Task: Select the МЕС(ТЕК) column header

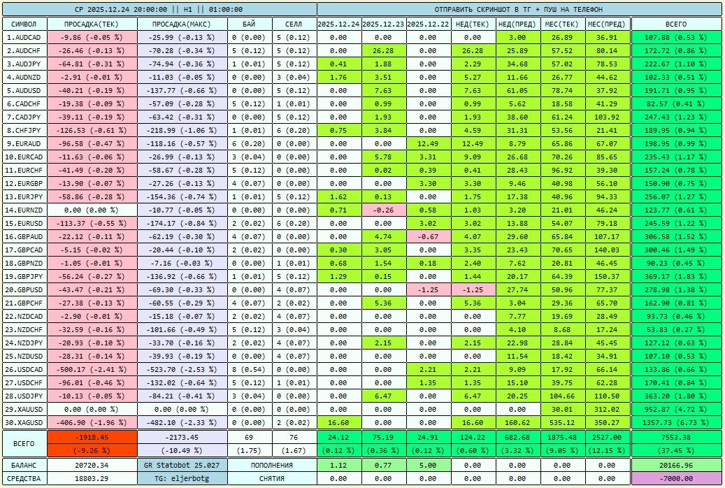Action: click(562, 24)
